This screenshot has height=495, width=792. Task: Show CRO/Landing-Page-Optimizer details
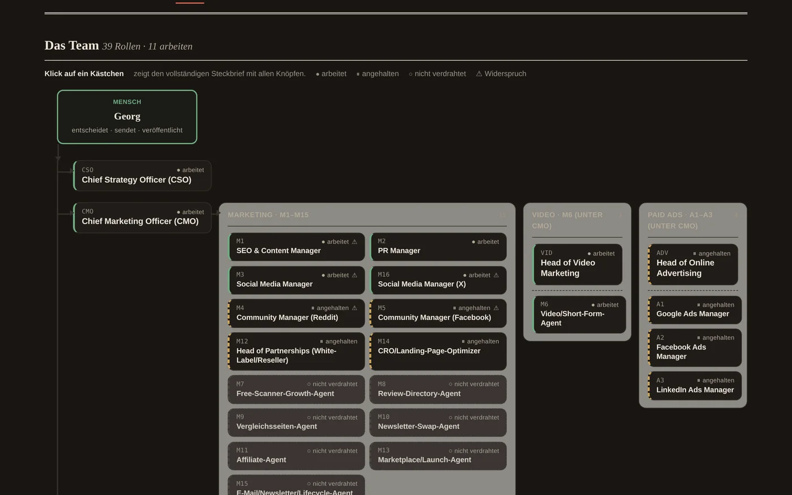point(438,351)
